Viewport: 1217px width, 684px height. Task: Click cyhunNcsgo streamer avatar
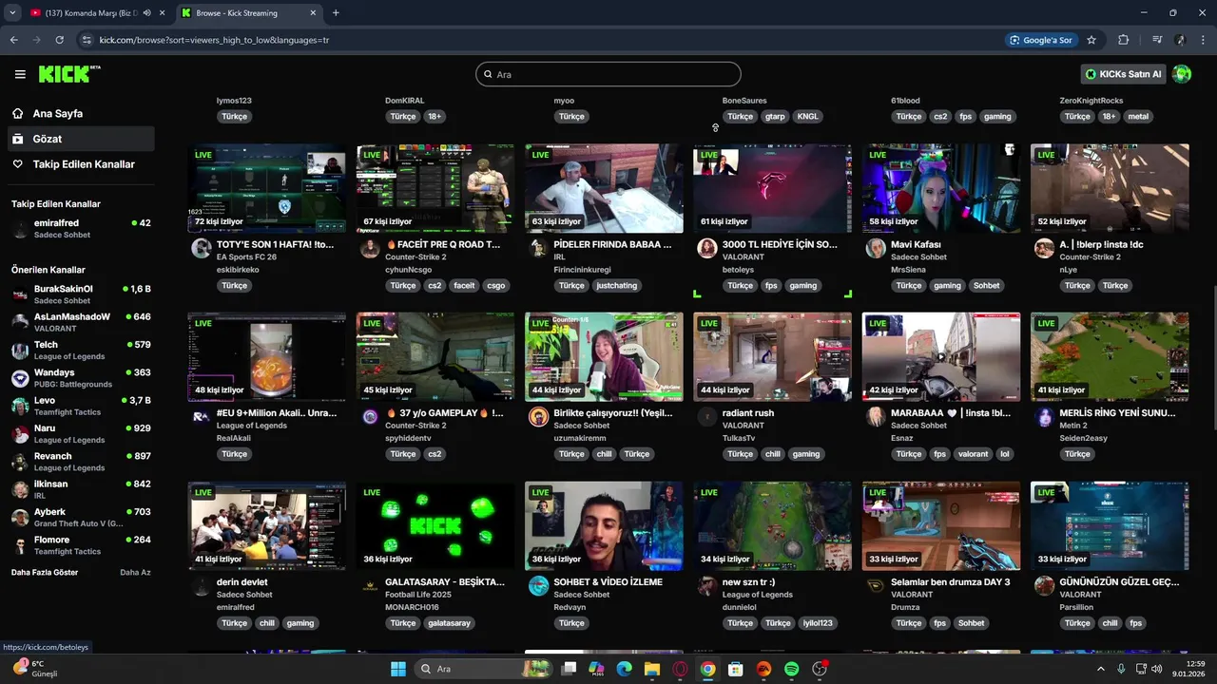tap(370, 249)
